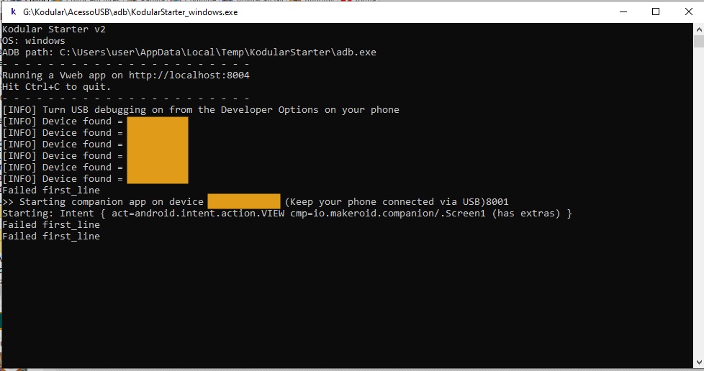Click the last 'Failed first_line' message
Screen dimensions: 704x371
tap(51, 237)
